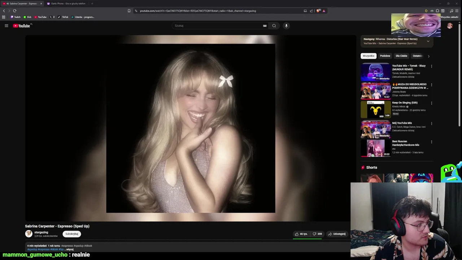Viewport: 462px width, 260px height.
Task: Open the on-screen keyboard in search box
Action: (x=265, y=26)
